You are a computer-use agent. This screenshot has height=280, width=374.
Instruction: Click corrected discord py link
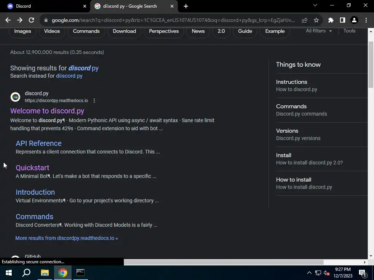tap(83, 68)
